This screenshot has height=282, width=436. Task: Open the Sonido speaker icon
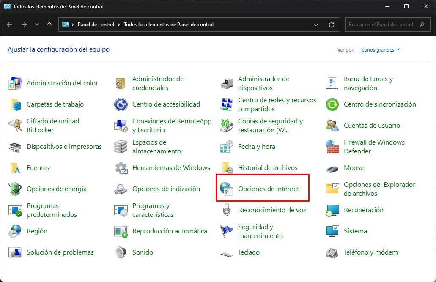[x=121, y=252]
